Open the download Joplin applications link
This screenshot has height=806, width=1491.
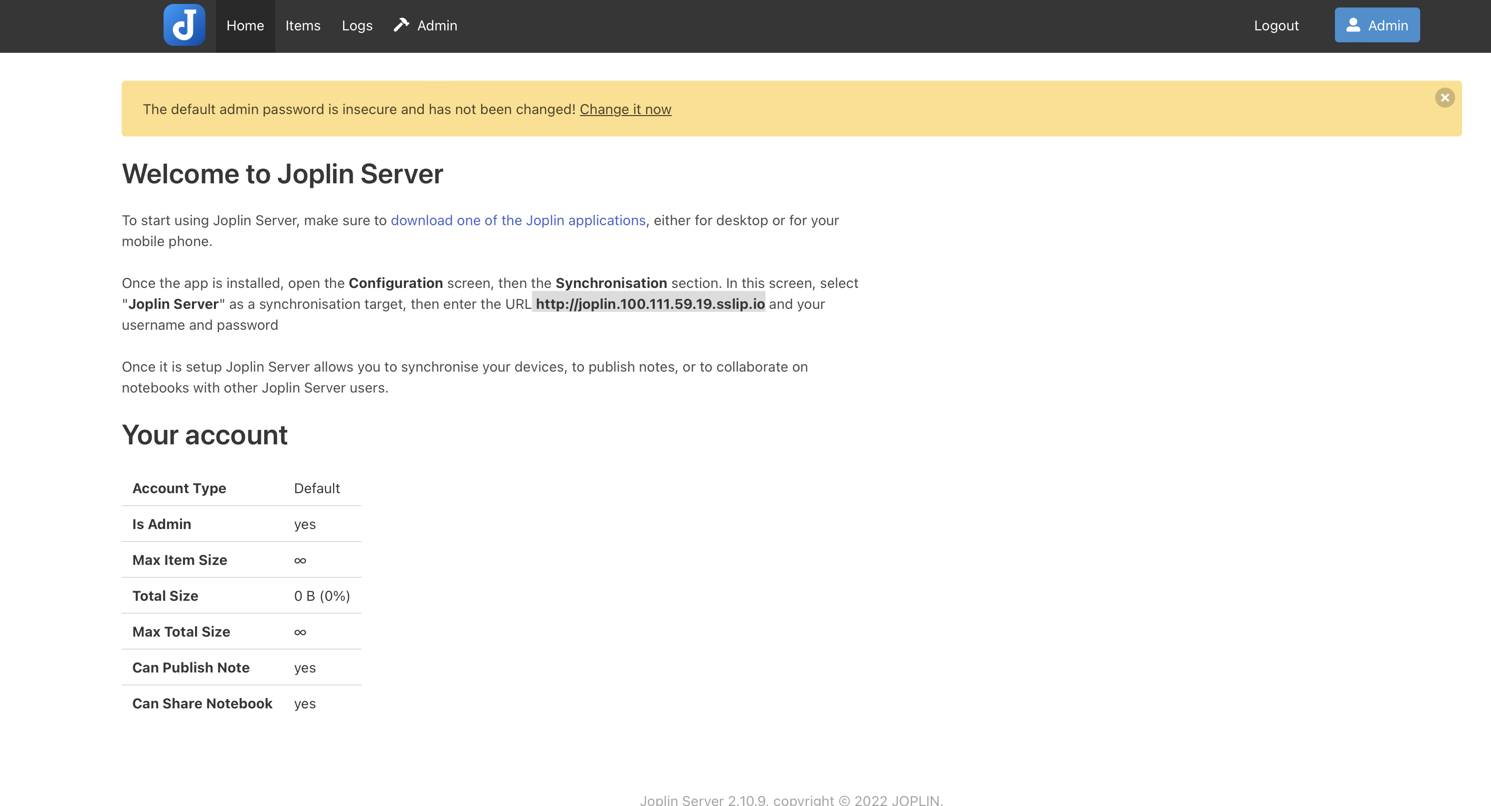pyautogui.click(x=518, y=220)
